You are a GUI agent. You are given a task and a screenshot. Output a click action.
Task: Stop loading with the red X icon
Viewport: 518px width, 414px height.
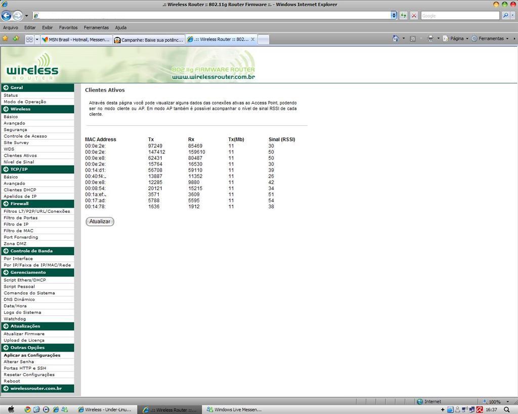pyautogui.click(x=414, y=15)
